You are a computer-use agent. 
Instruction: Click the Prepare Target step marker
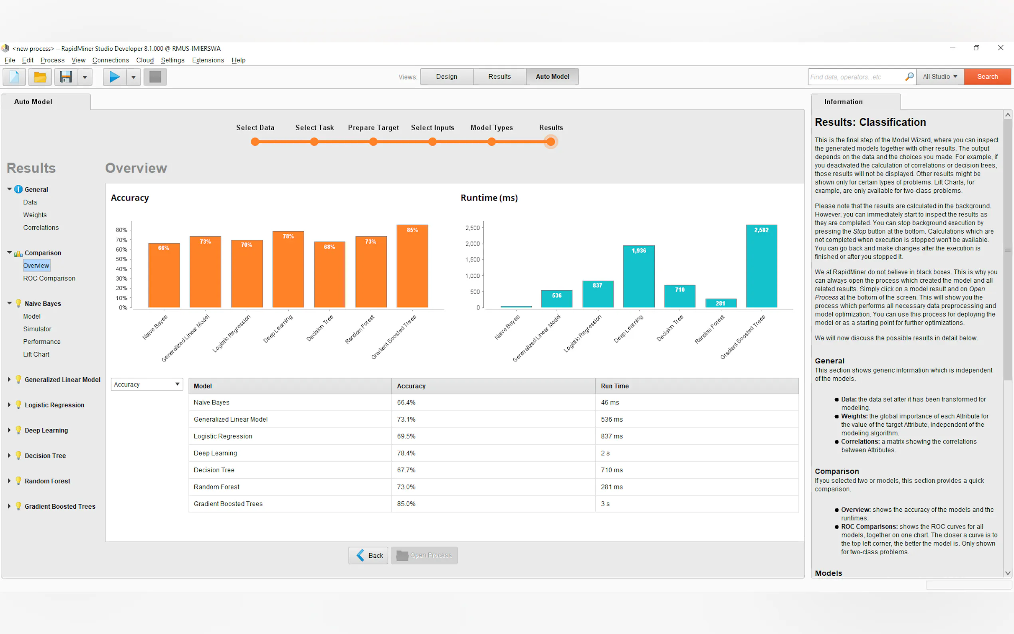[373, 142]
